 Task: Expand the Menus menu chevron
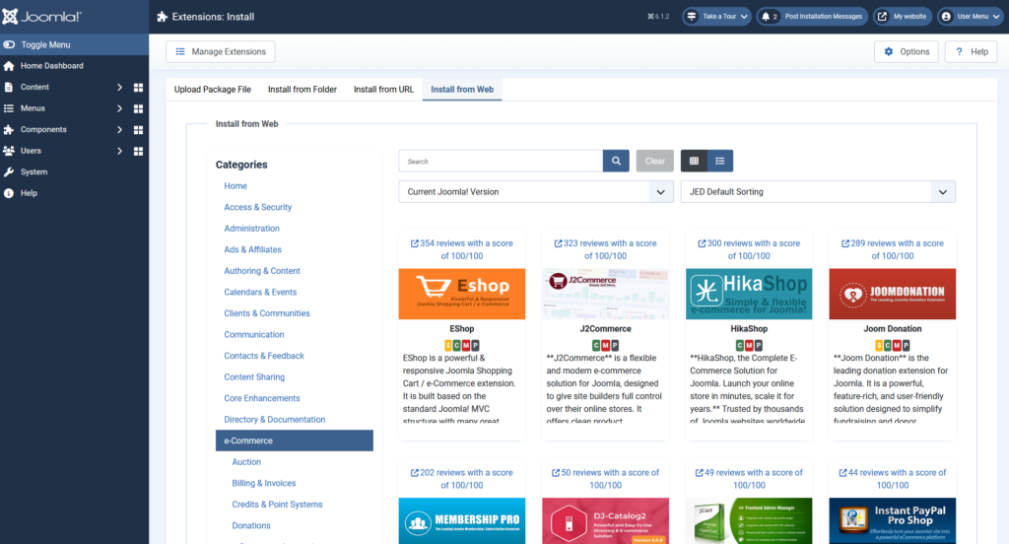click(x=119, y=108)
